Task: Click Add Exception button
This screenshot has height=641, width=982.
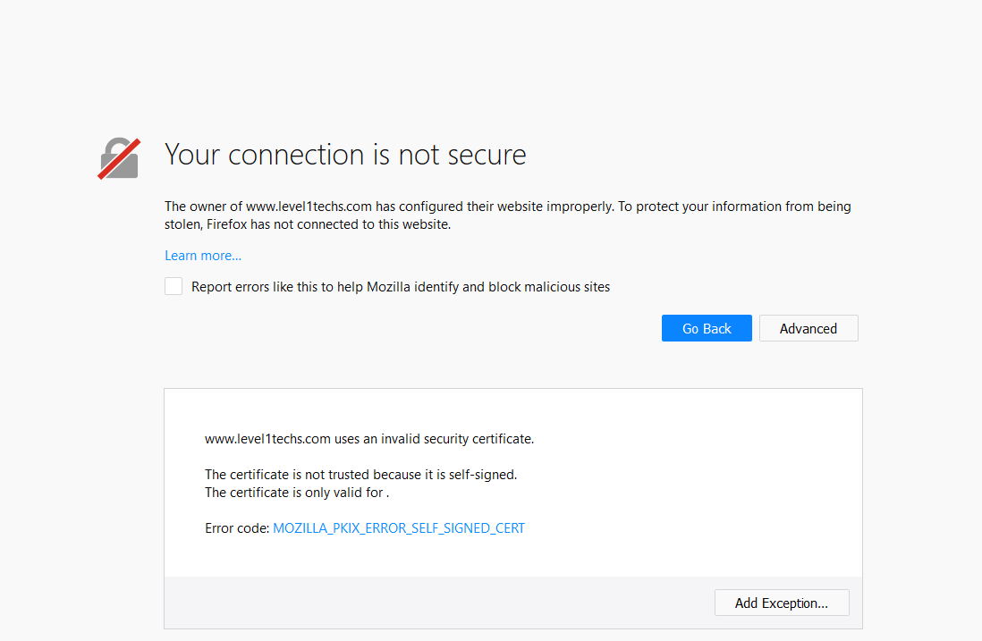Action: (x=782, y=603)
